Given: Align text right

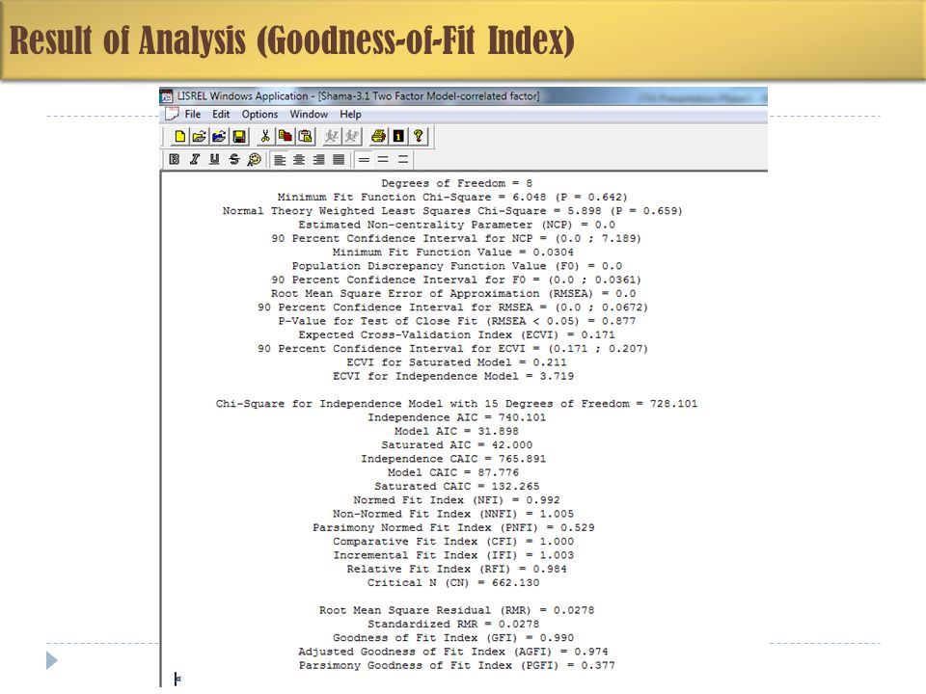Looking at the screenshot, I should [319, 159].
